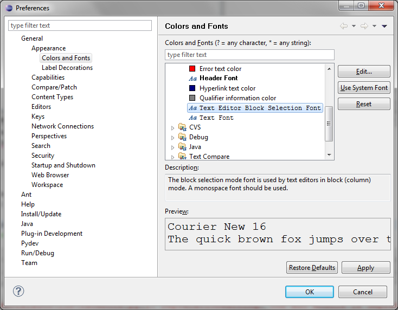Screen dimensions: 398x310
Task: Click the Restore Defaults button
Action: [312, 268]
